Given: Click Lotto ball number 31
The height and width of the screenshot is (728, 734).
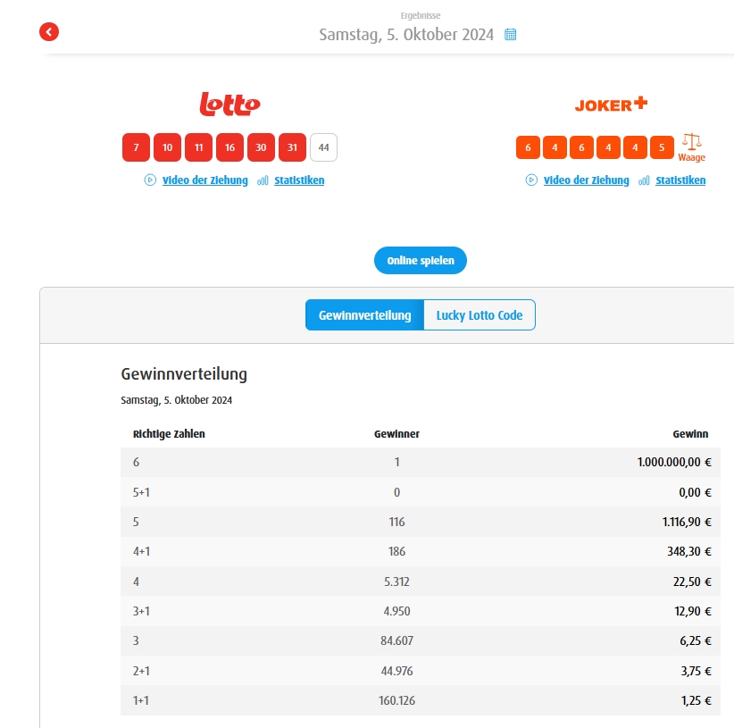Looking at the screenshot, I should click(292, 147).
